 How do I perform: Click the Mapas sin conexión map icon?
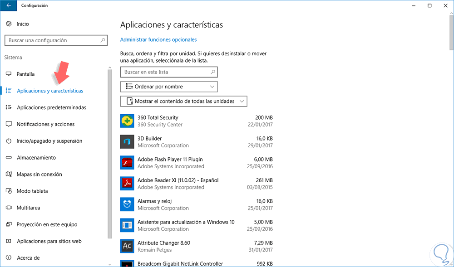(x=9, y=174)
